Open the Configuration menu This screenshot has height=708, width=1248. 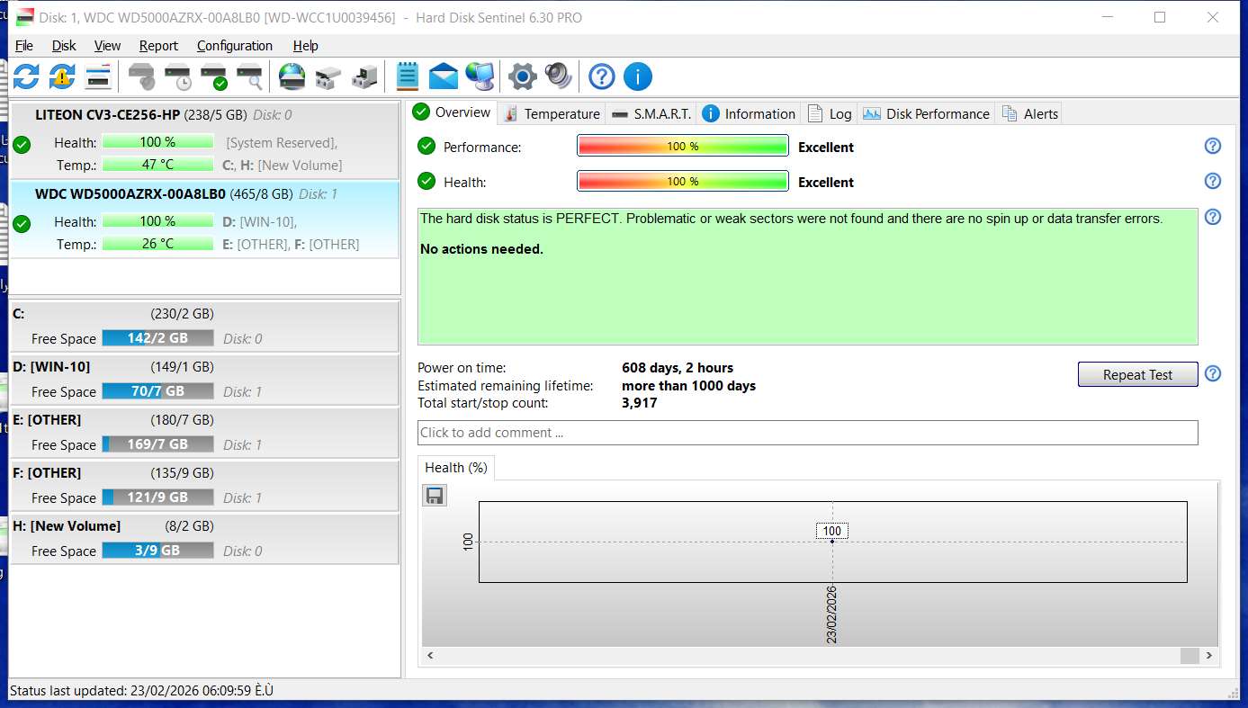(x=234, y=46)
